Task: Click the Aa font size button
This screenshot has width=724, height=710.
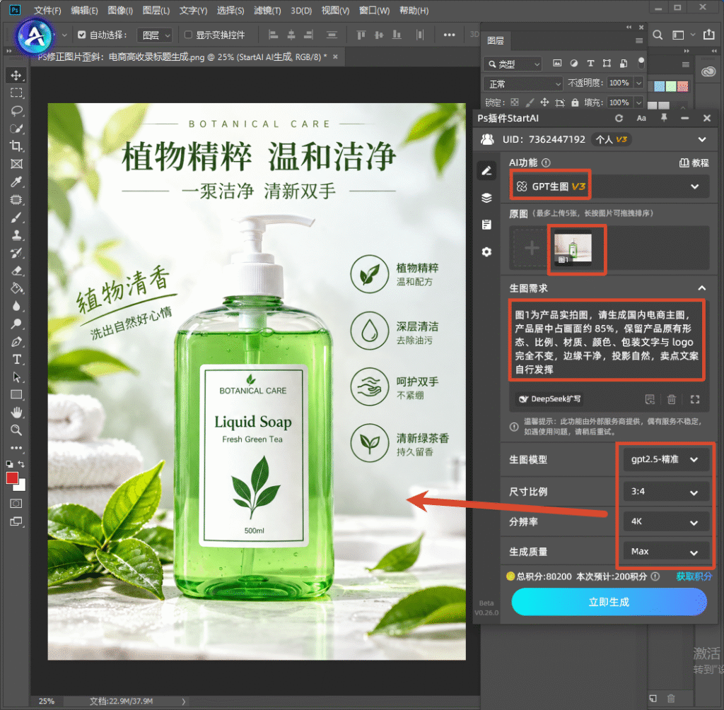Action: coord(641,118)
